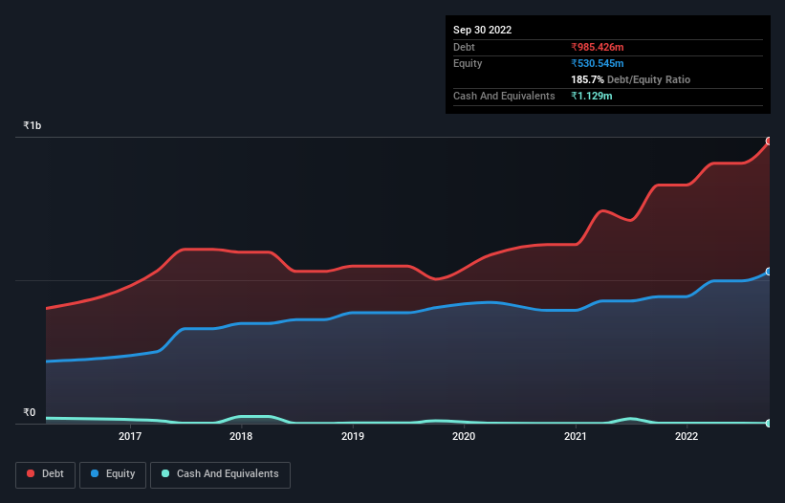Viewport: 785px width, 503px height.
Task: Select the teal Cash endpoint marker
Action: pyautogui.click(x=769, y=424)
